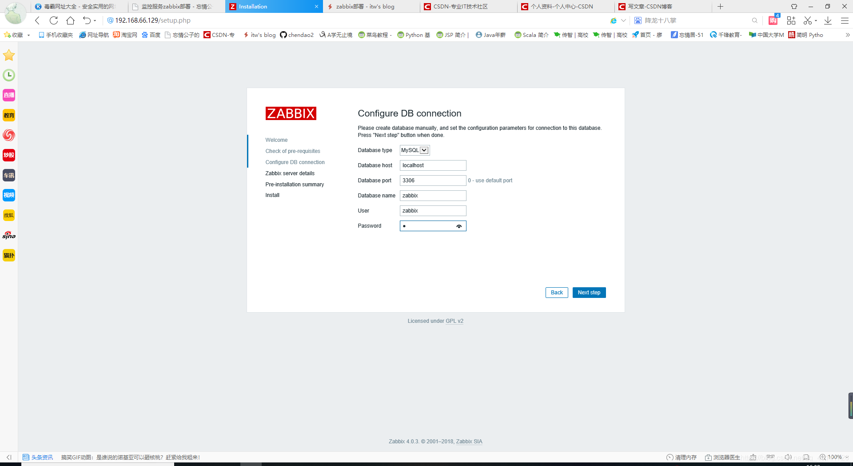This screenshot has width=853, height=466.
Task: Open the red shopping extension icon
Action: click(x=773, y=20)
